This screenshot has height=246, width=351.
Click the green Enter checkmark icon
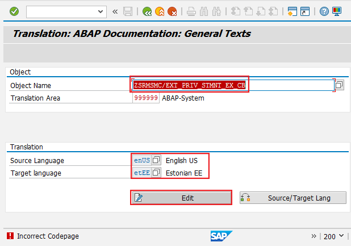click(14, 11)
